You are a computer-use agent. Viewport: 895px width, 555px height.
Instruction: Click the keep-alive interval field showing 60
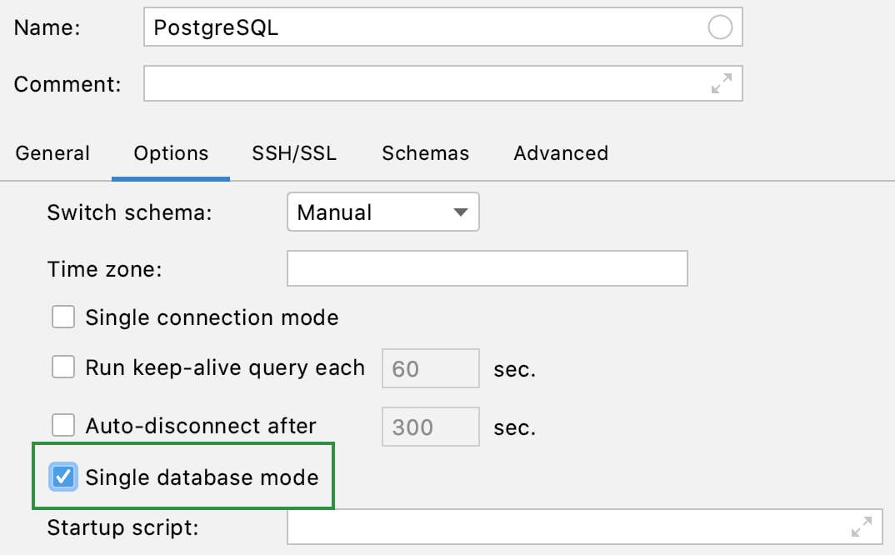(x=430, y=367)
